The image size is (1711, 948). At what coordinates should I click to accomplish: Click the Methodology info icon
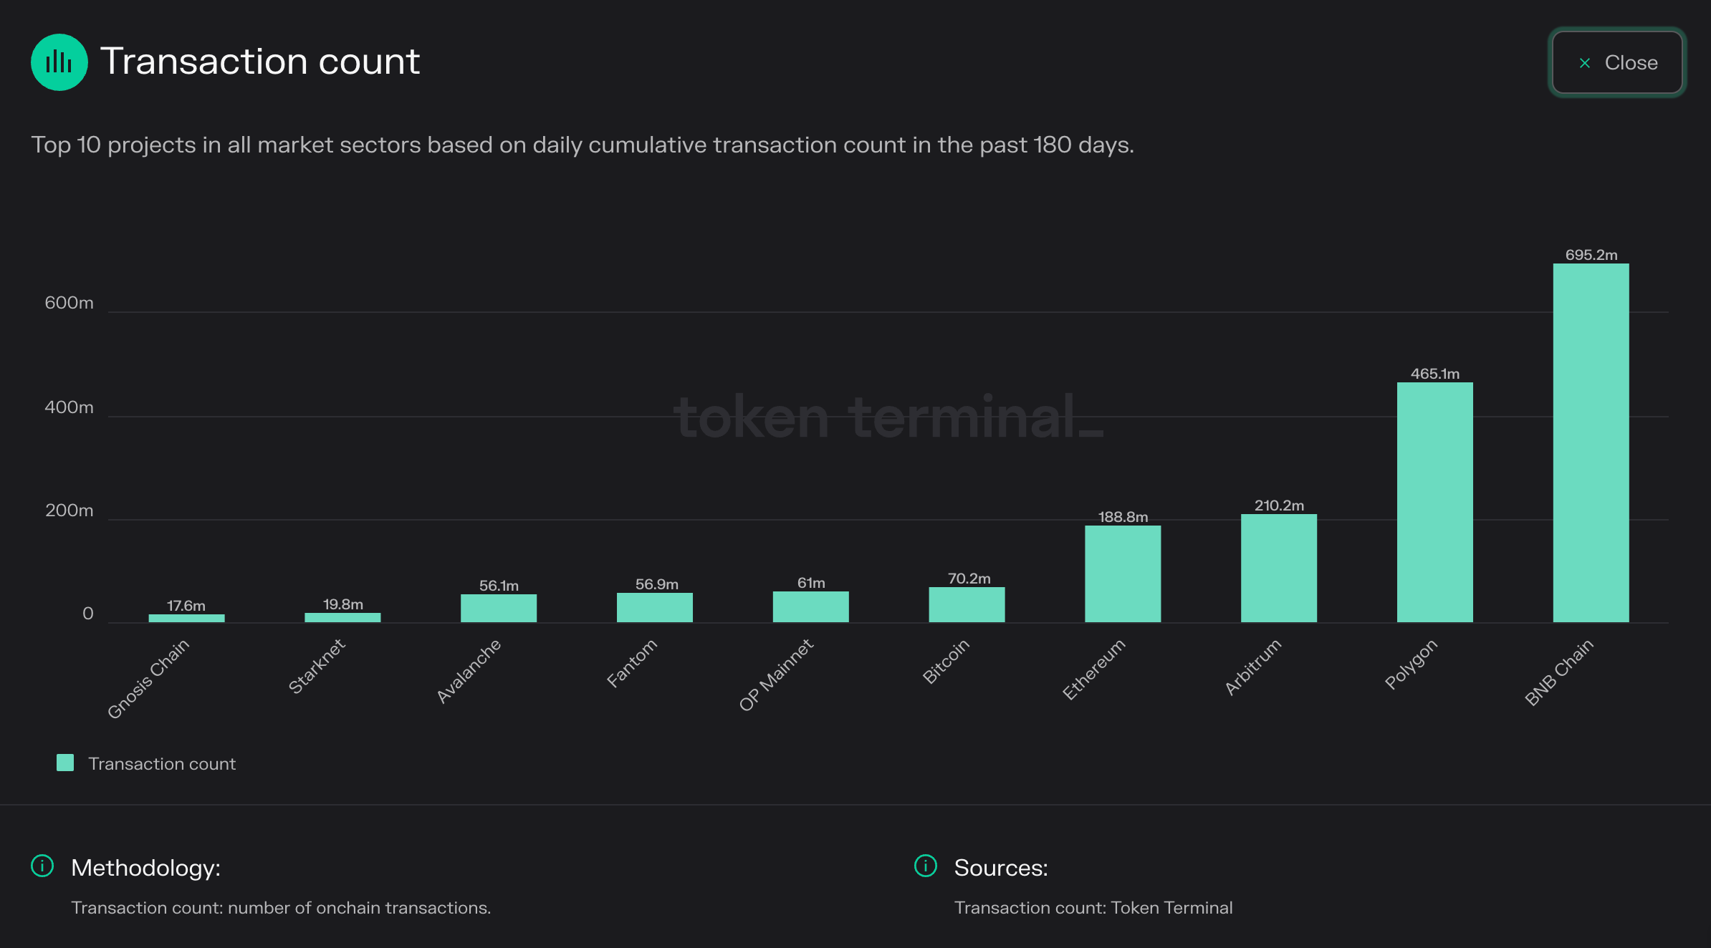click(x=43, y=866)
